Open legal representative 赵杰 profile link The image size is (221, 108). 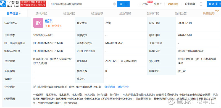(49, 21)
